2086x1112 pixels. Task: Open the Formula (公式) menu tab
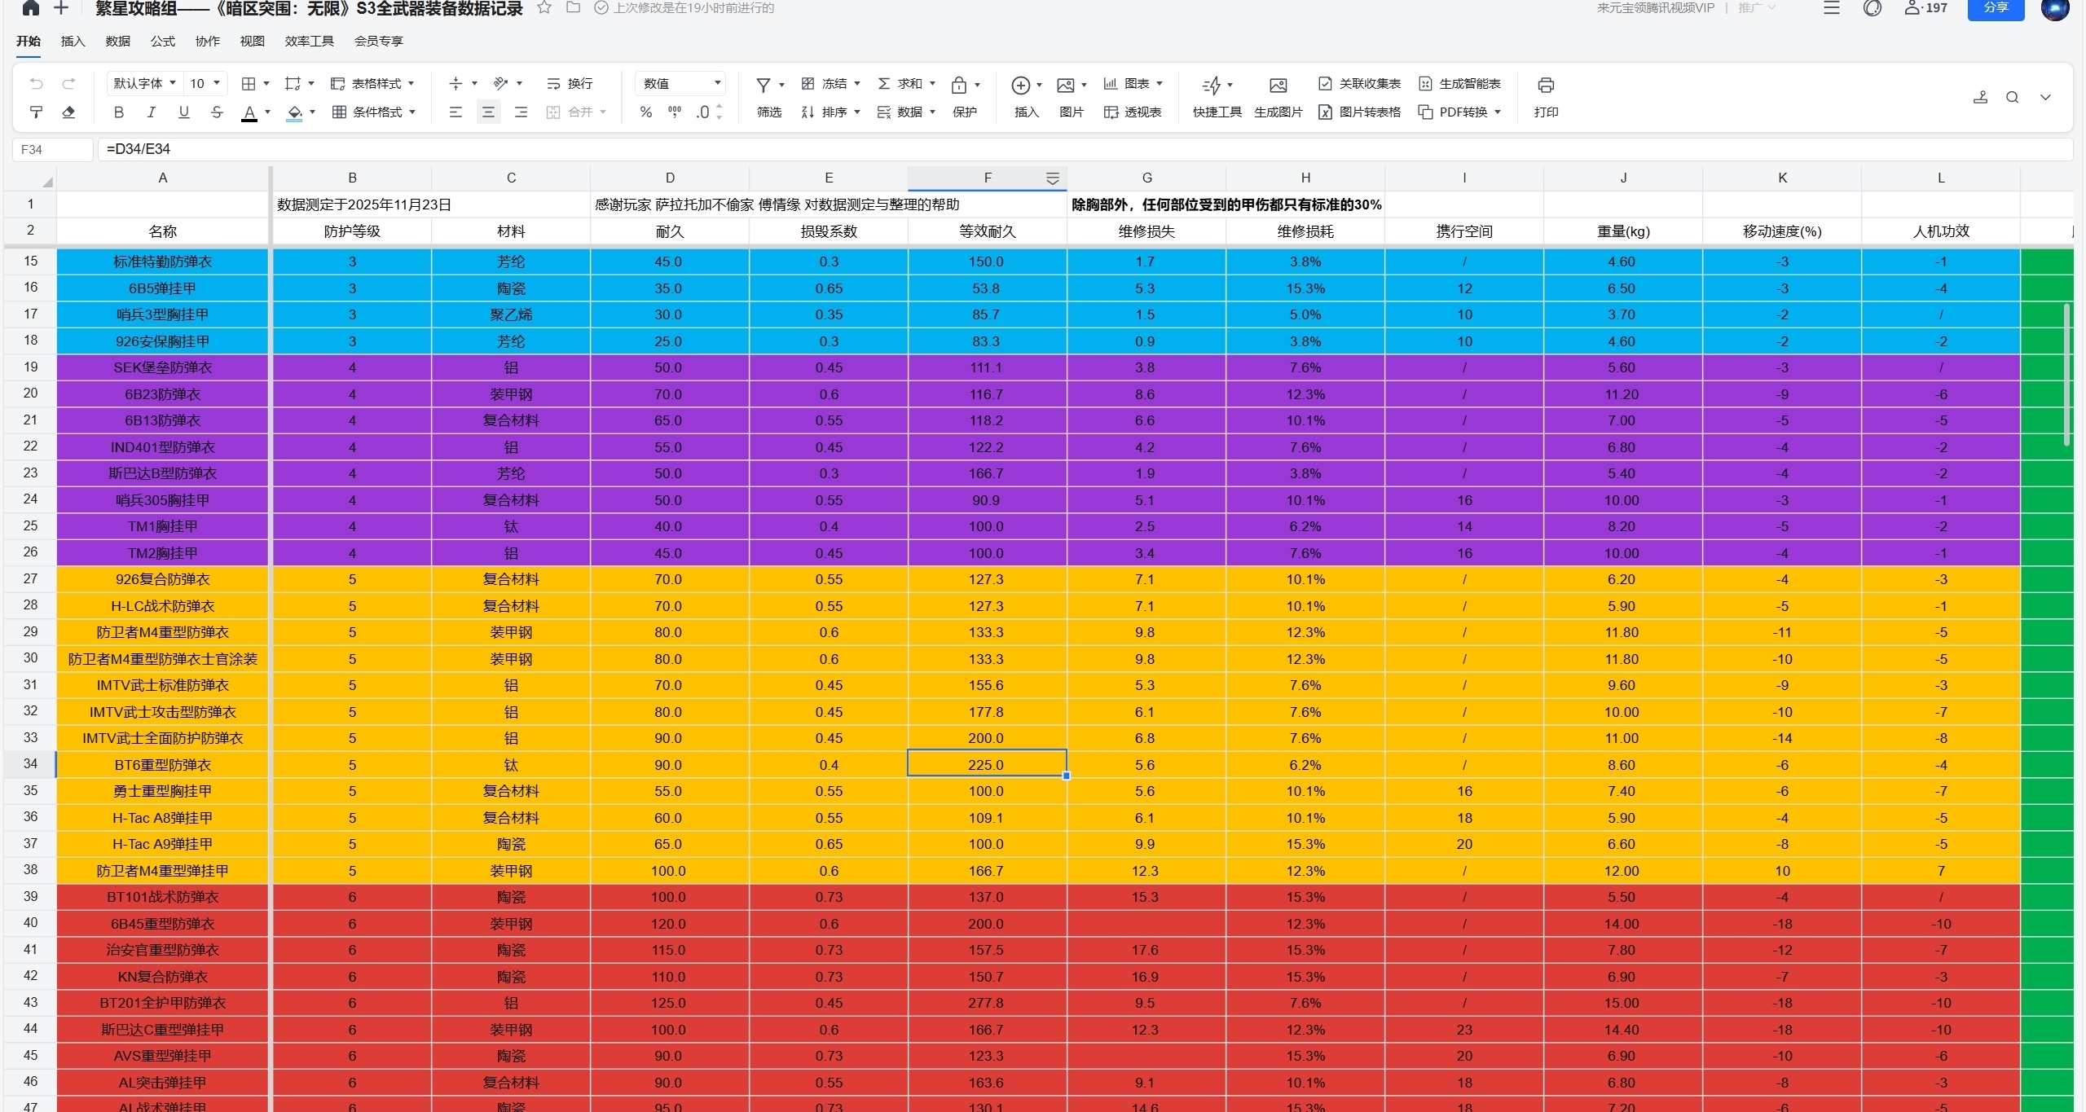[162, 41]
